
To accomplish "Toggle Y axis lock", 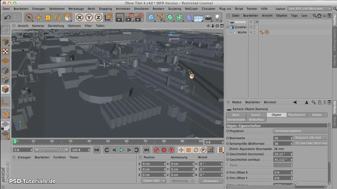I will [89, 18].
